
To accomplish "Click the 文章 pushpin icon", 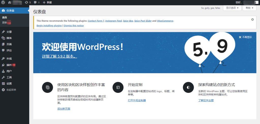I will (x=3, y=32).
